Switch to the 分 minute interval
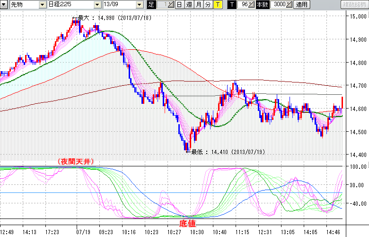Screen dimensions: 369x237 [x=208, y=5]
